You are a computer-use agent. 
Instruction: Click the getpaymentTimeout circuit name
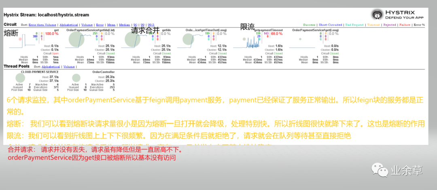pos(269,30)
